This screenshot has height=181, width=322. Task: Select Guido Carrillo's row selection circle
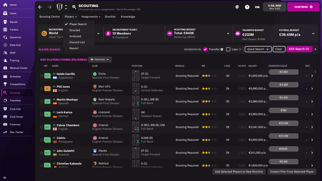pyautogui.click(x=42, y=76)
